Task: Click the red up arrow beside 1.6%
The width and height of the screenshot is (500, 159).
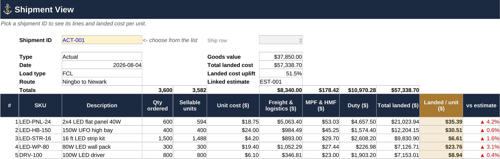Action: (482, 138)
